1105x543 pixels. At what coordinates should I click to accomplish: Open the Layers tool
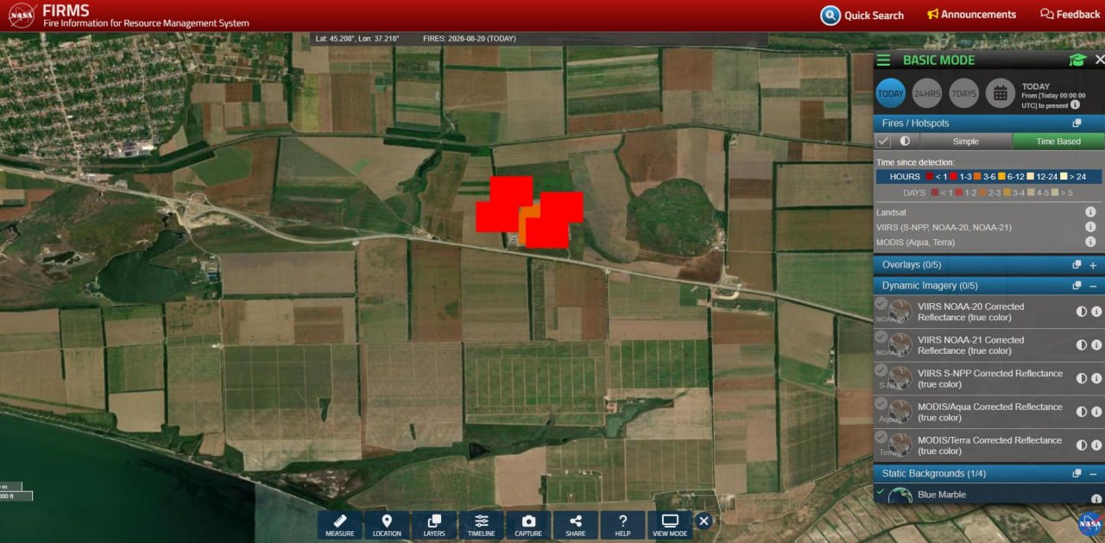pos(434,525)
